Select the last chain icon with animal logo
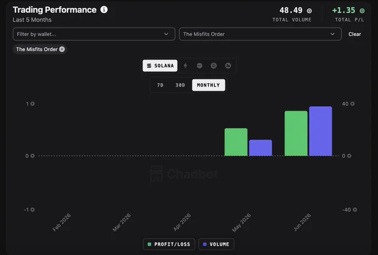This screenshot has height=255, width=378. (228, 66)
